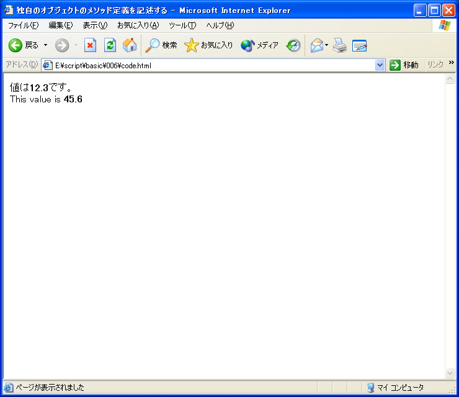Click the Mail envelope icon
Image resolution: width=459 pixels, height=397 pixels.
pyautogui.click(x=317, y=45)
